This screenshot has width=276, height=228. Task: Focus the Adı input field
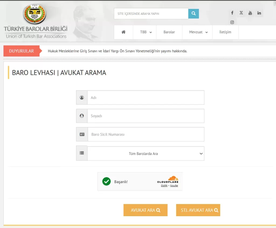146,97
